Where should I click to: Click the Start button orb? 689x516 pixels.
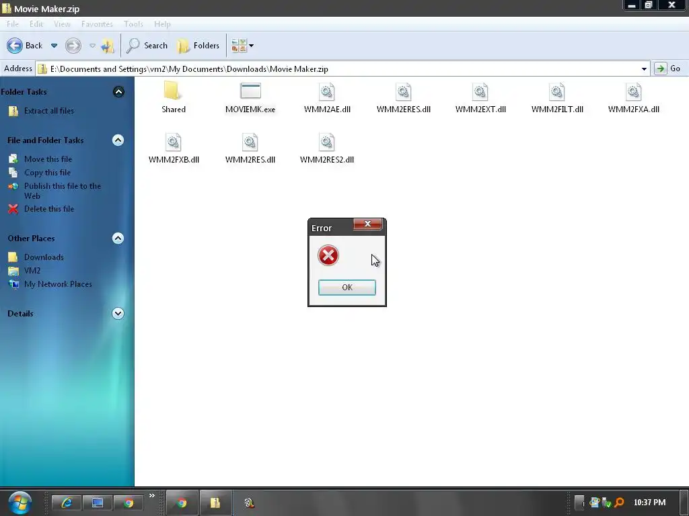pos(20,503)
